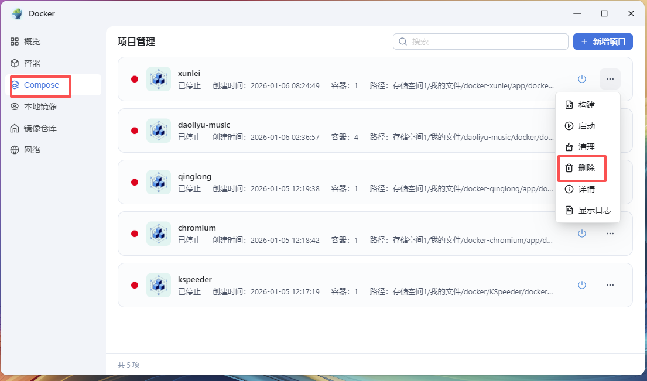Click xunlei red stopped status dot
The height and width of the screenshot is (381, 647).
(x=135, y=79)
